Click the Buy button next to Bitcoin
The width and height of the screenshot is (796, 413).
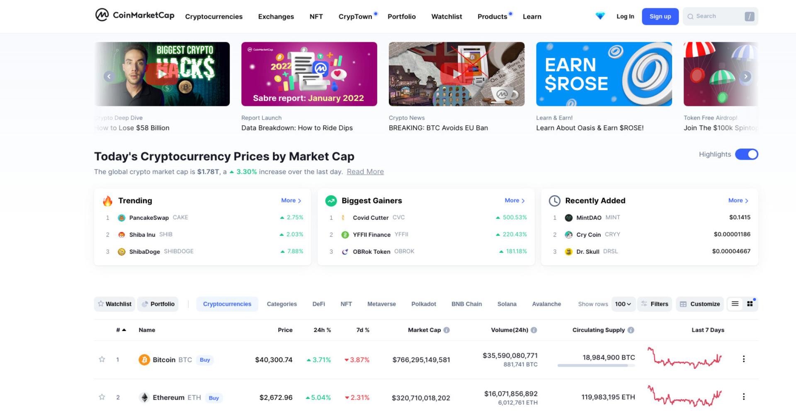pyautogui.click(x=205, y=360)
